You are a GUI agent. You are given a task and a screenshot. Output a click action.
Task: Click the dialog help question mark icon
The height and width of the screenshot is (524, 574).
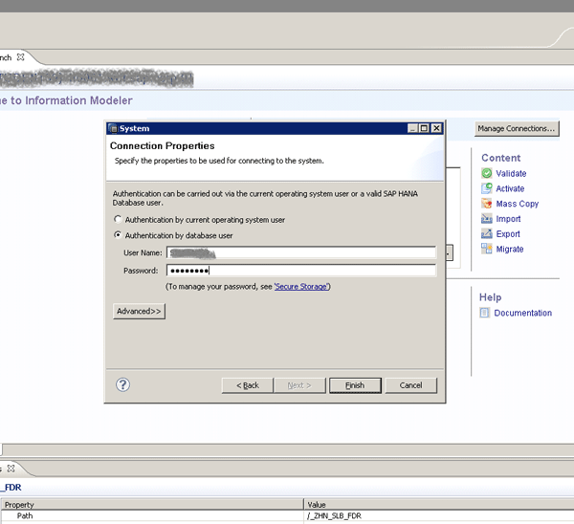122,384
